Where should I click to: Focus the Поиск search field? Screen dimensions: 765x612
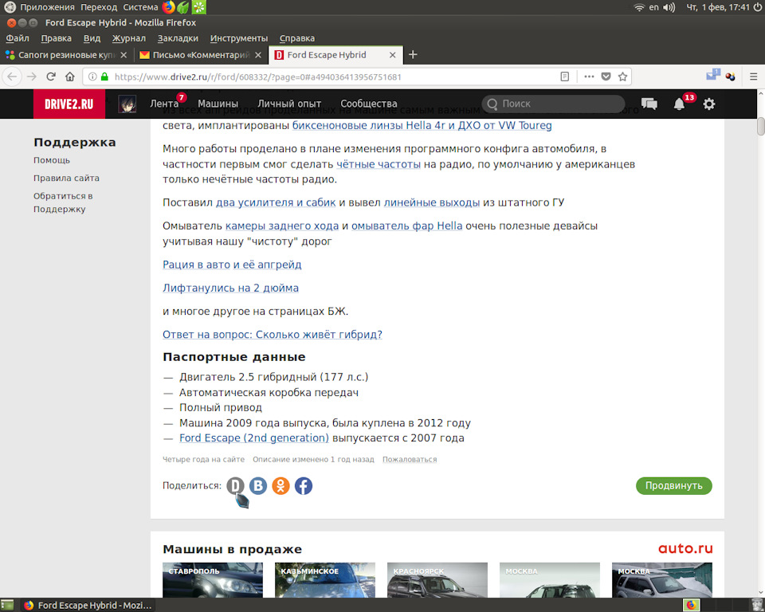(553, 104)
